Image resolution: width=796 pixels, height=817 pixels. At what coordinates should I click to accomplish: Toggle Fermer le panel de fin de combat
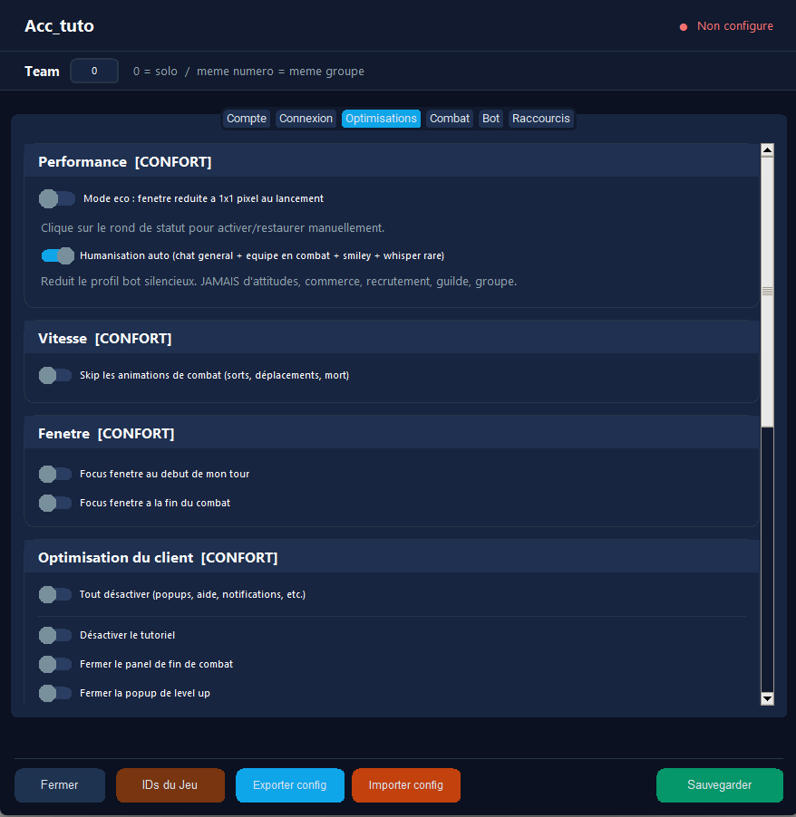click(x=55, y=665)
